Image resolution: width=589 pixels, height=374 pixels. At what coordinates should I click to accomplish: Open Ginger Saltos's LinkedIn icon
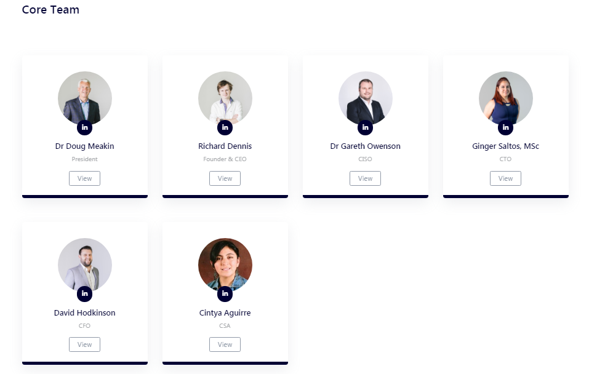click(x=506, y=127)
